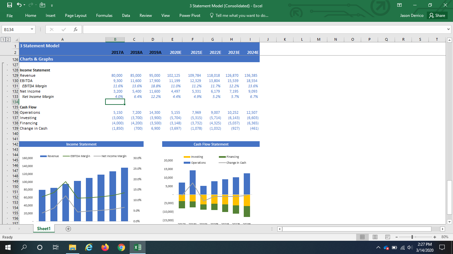Expand the Customize Quick Access Toolbar dropdown

point(52,6)
